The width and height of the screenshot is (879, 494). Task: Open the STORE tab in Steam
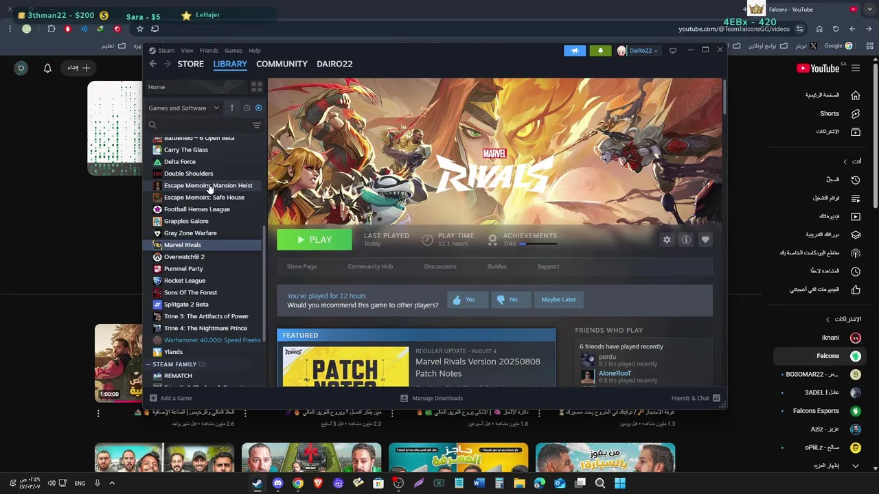click(x=191, y=64)
